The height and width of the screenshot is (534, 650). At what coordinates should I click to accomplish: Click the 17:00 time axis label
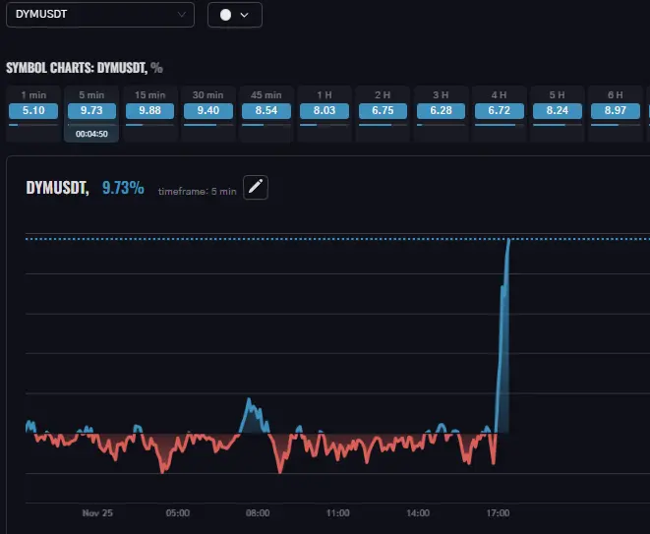(498, 513)
